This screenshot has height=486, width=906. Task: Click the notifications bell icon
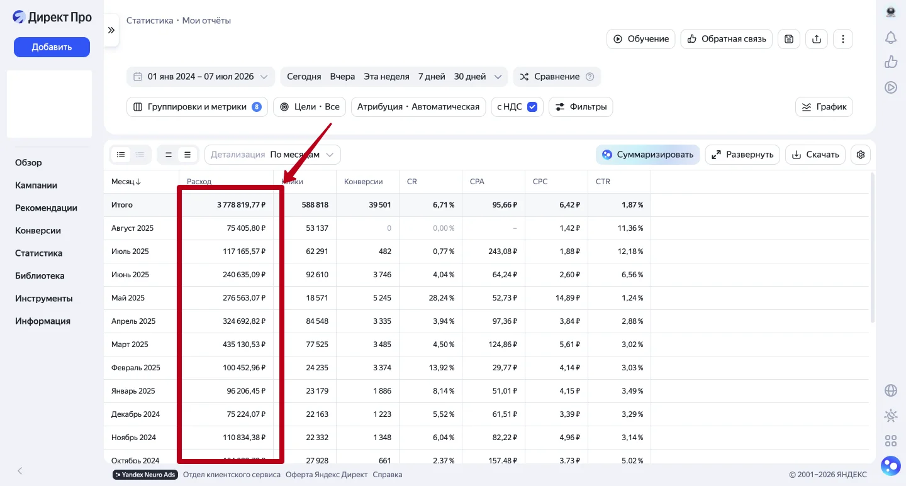point(890,38)
